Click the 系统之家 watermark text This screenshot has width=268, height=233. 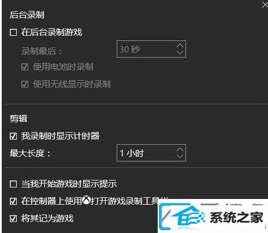[x=236, y=218]
